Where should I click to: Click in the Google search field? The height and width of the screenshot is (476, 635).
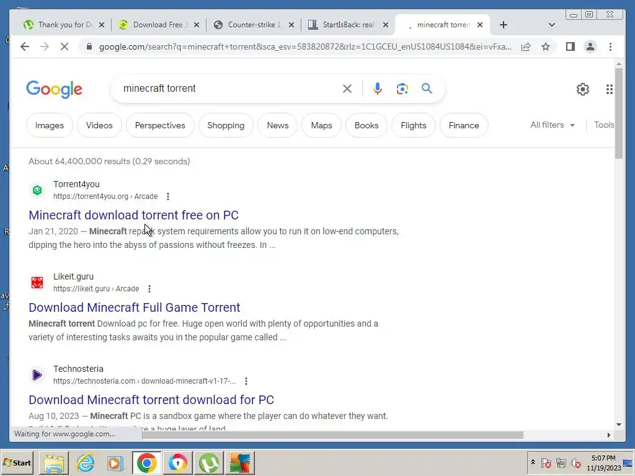point(231,89)
